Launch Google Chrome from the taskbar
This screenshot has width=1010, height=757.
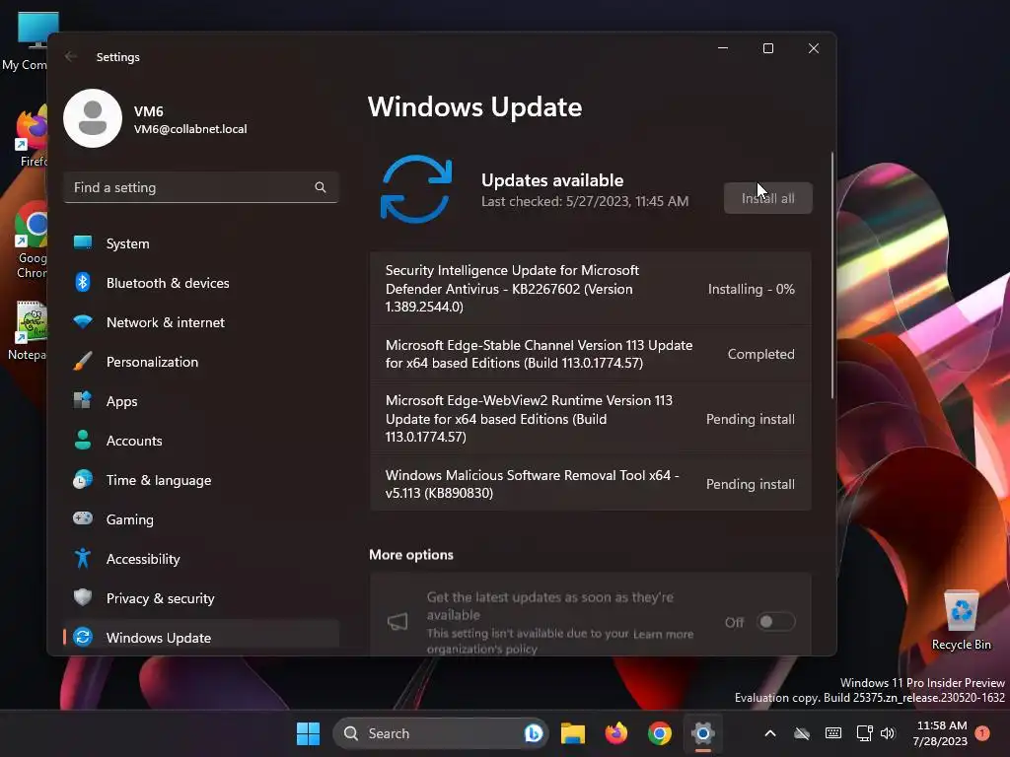point(660,733)
